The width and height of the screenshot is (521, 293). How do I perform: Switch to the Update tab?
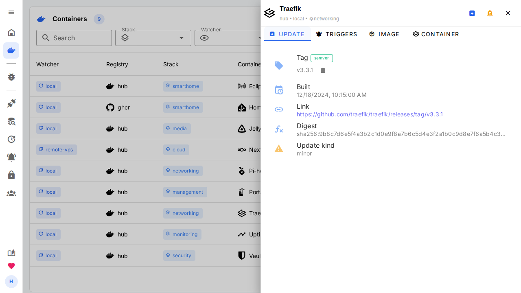(287, 34)
